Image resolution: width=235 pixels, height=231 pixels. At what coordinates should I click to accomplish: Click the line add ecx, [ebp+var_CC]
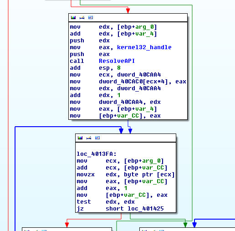122,168
